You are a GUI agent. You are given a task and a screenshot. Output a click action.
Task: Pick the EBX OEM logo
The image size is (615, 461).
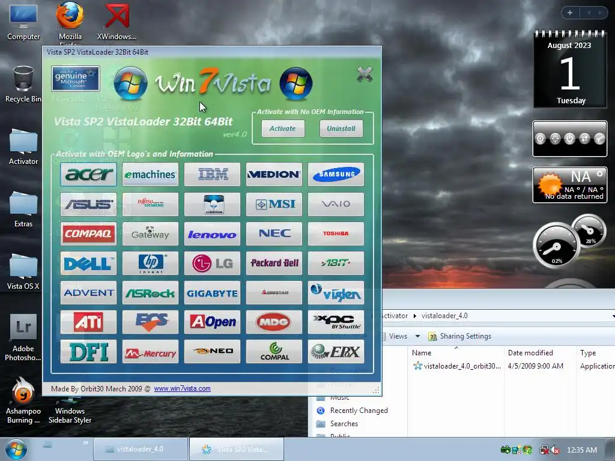(x=336, y=352)
